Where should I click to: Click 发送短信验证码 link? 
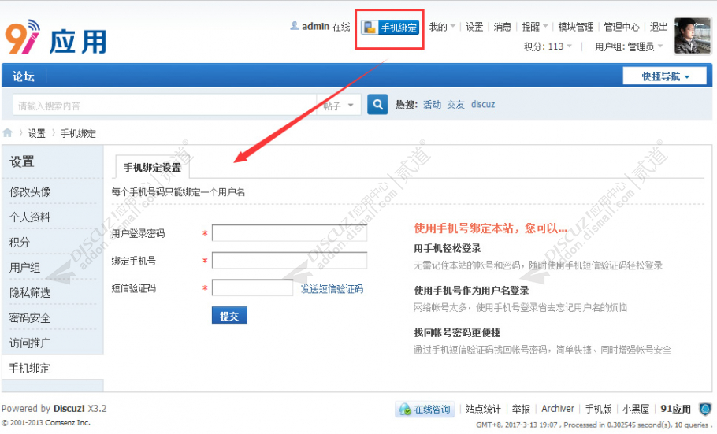pyautogui.click(x=332, y=288)
